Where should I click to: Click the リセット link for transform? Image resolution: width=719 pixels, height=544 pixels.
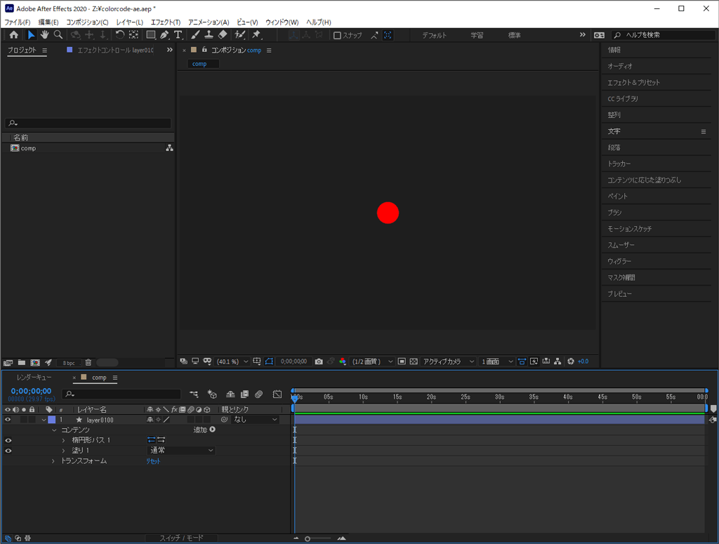pos(153,461)
